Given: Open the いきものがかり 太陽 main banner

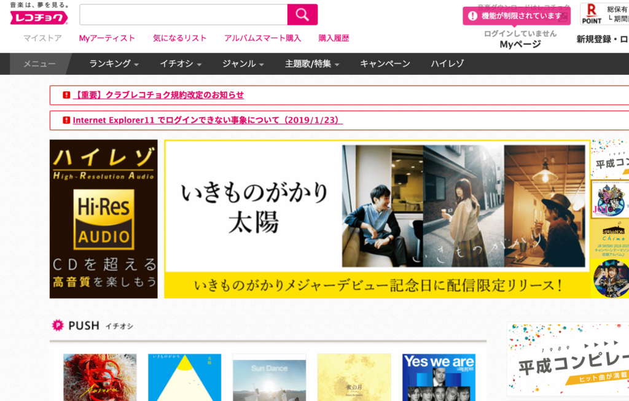Looking at the screenshot, I should point(377,219).
